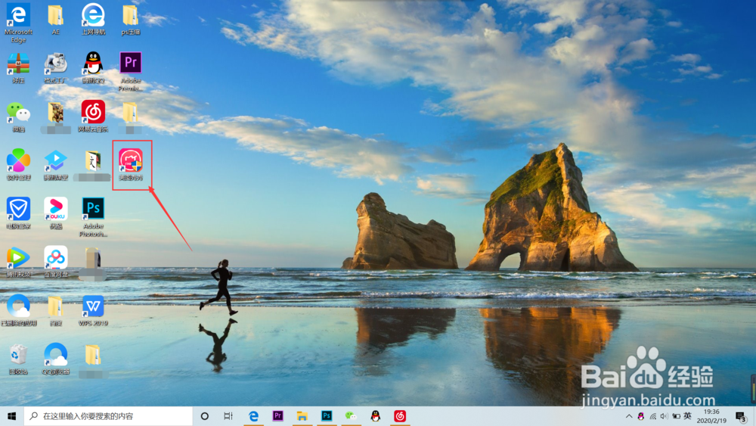This screenshot has height=426, width=756.
Task: Select the AE folder on desktop
Action: pos(55,20)
